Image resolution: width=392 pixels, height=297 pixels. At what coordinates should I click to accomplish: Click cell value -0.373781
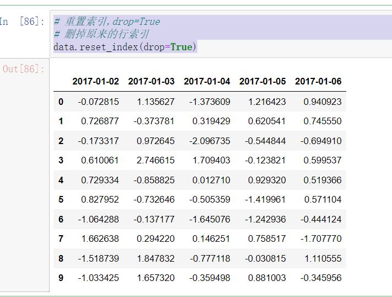(x=154, y=121)
